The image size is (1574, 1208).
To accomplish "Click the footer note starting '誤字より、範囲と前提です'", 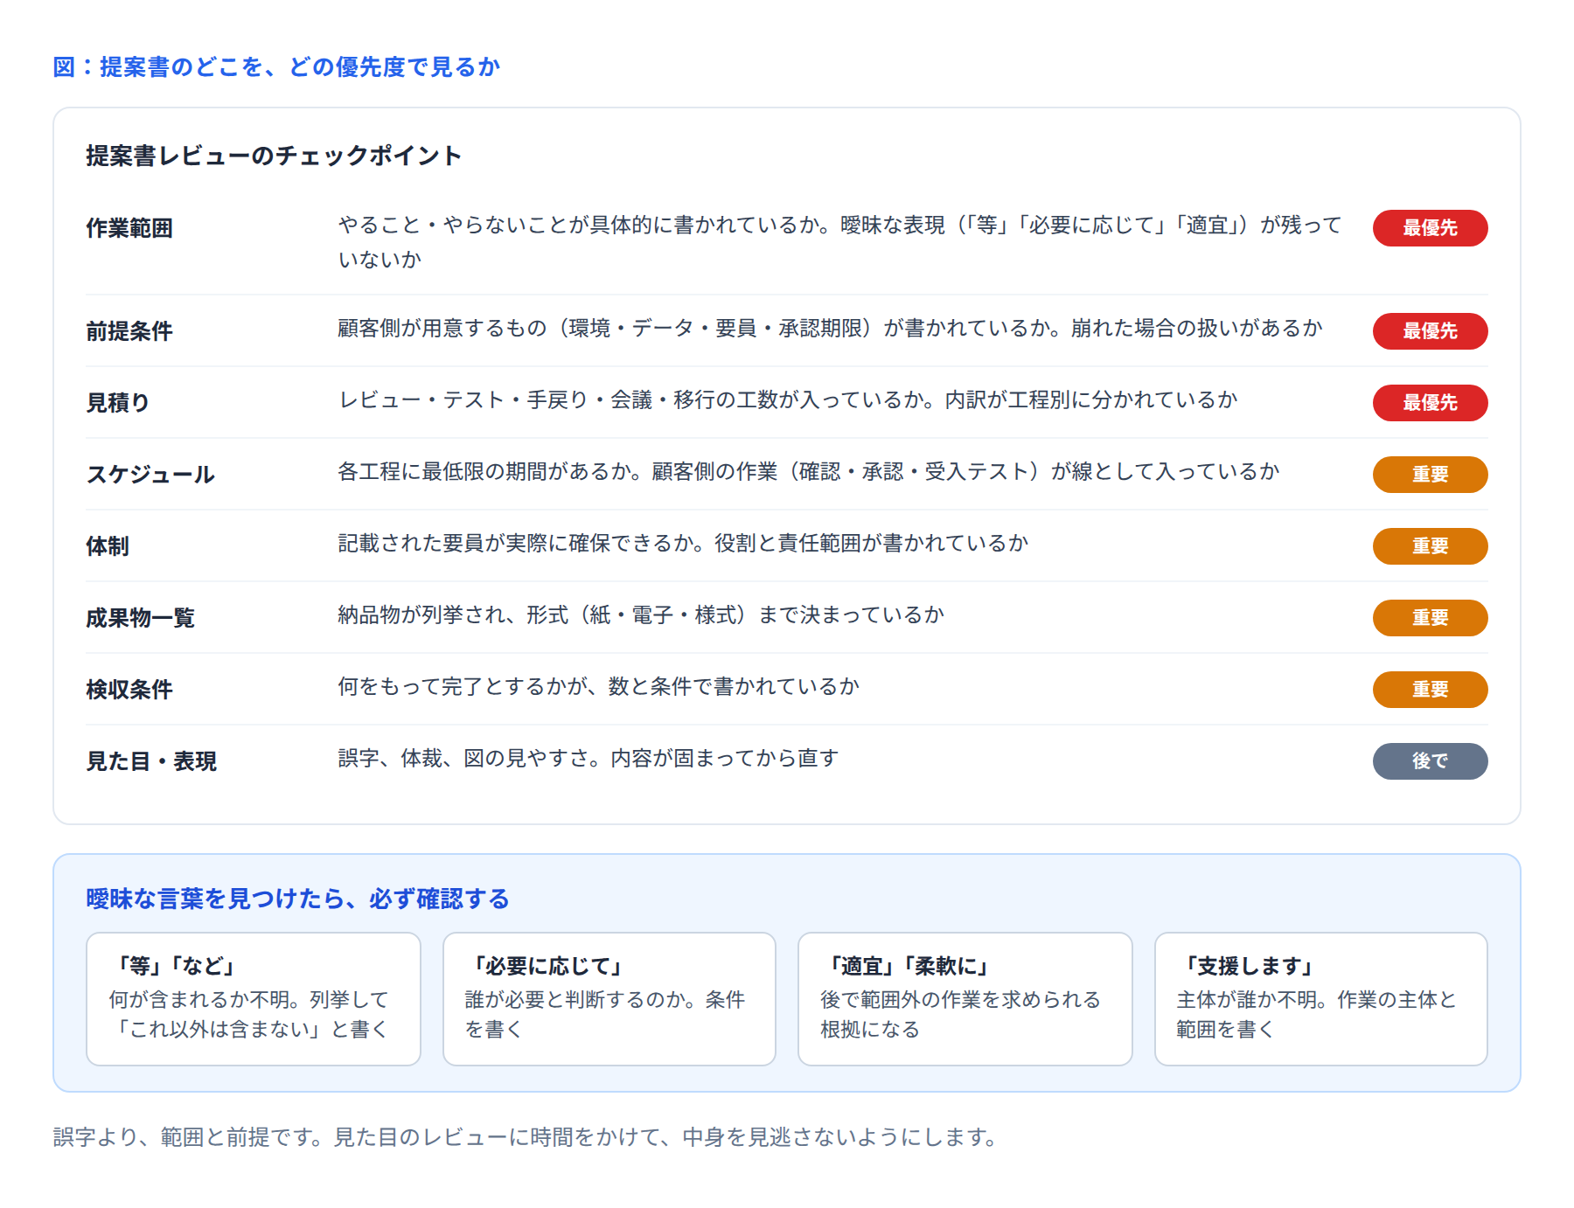I will pyautogui.click(x=527, y=1137).
